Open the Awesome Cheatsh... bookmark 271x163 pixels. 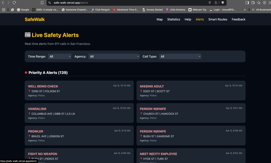click(x=75, y=10)
